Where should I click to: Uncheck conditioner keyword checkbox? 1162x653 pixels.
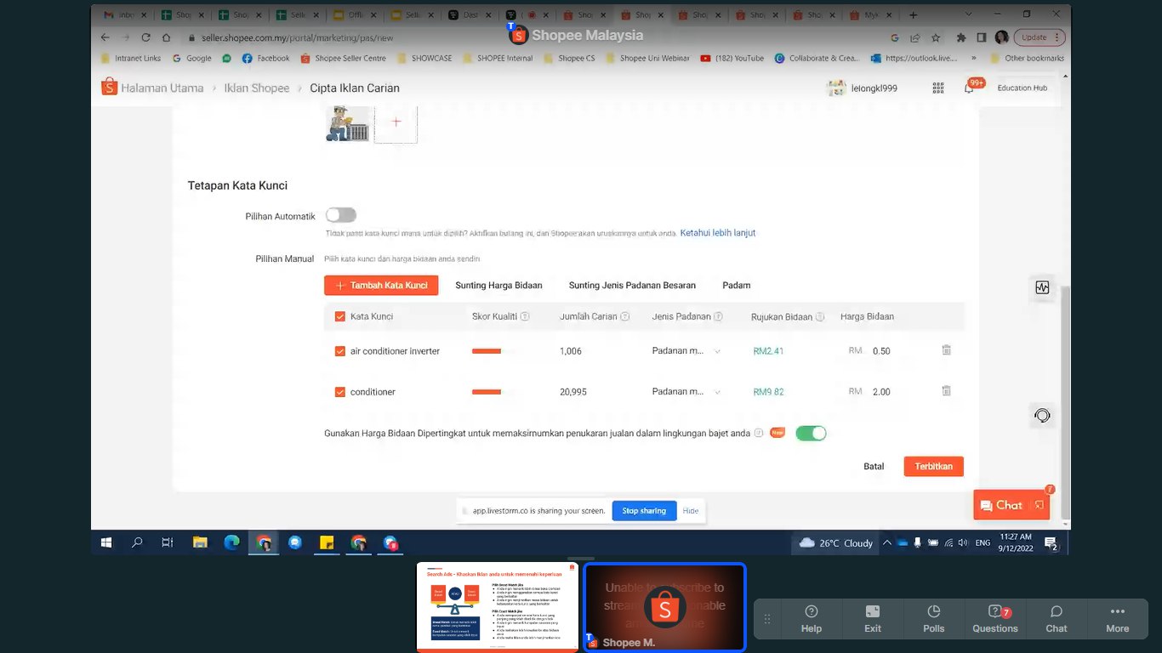click(x=340, y=392)
